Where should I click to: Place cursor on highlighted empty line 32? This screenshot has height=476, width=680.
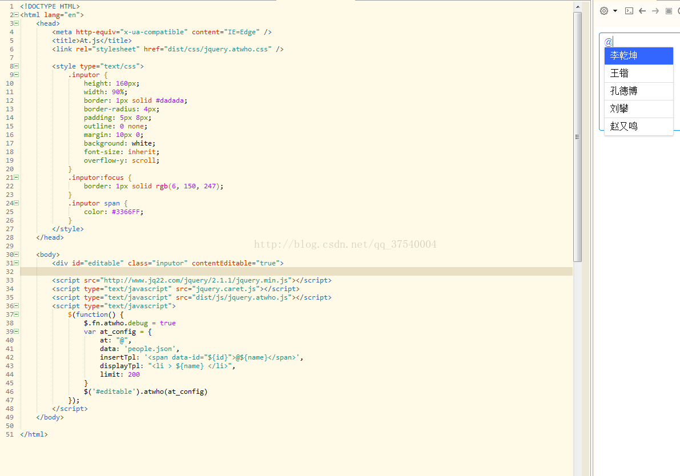(x=296, y=271)
